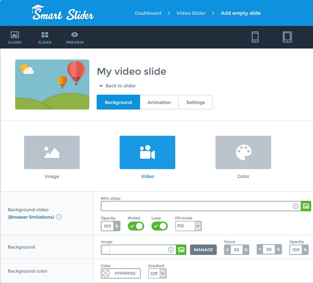This screenshot has height=283, width=313.
Task: Edit the Focus X value
Action: pyautogui.click(x=236, y=250)
